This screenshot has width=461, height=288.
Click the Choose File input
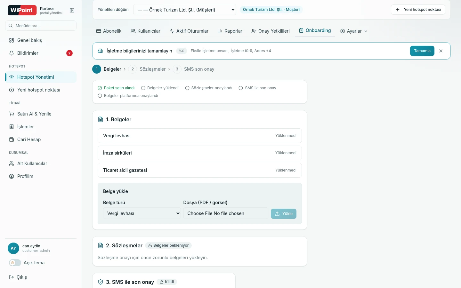(x=226, y=213)
